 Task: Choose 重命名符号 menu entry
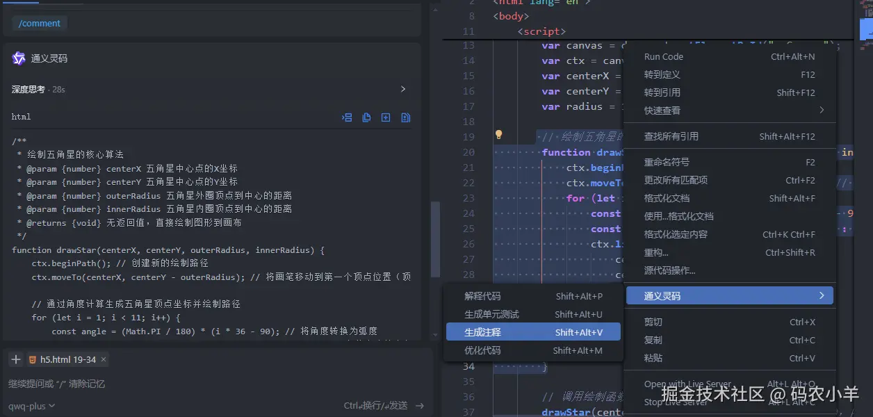[729, 162]
